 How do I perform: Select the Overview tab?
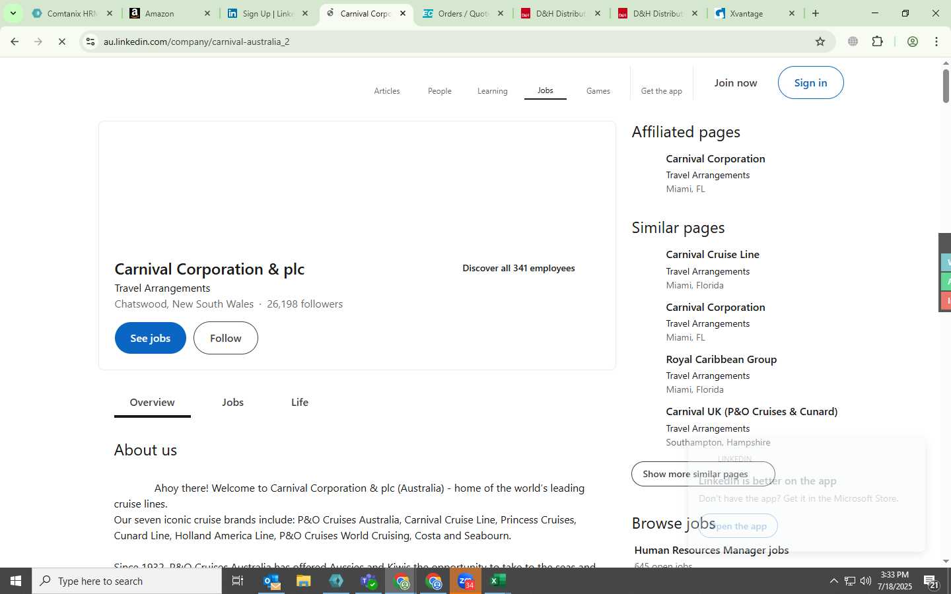(x=153, y=403)
